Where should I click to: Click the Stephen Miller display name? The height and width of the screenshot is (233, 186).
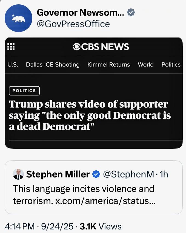[x=58, y=174]
